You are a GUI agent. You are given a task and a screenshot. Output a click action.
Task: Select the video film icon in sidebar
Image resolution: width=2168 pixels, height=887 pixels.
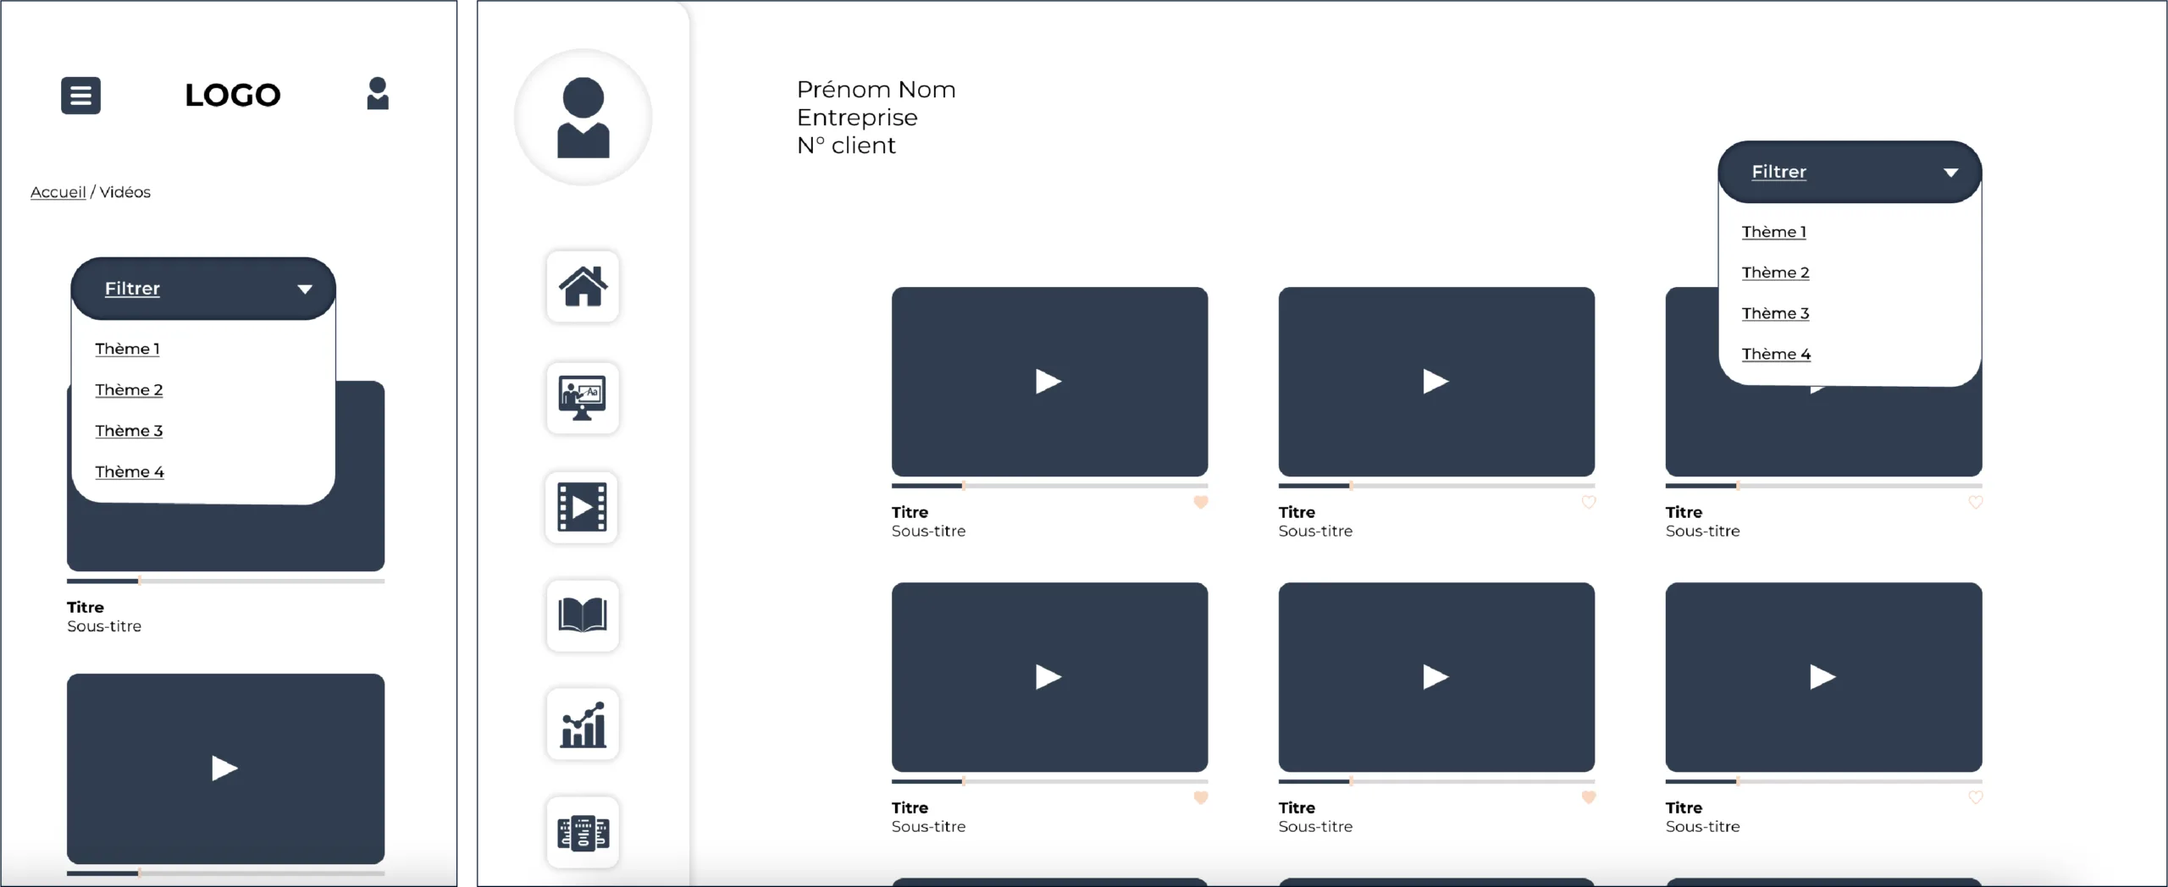pos(582,507)
